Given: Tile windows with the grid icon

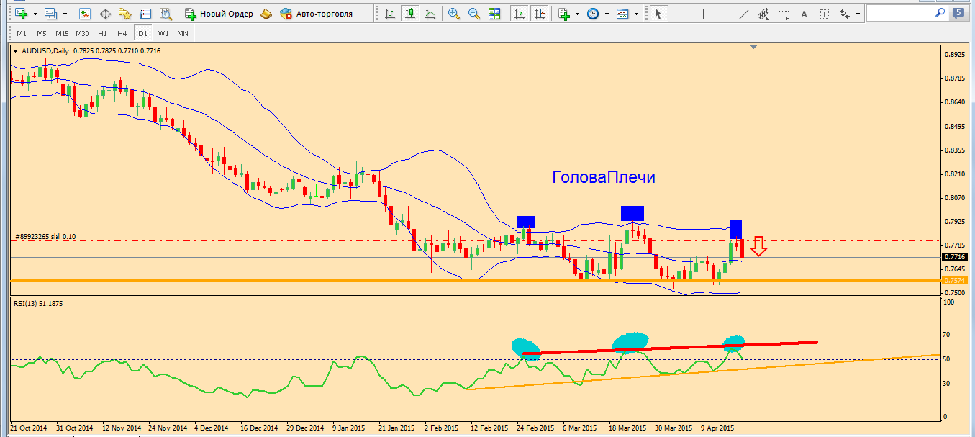Looking at the screenshot, I should [x=494, y=13].
